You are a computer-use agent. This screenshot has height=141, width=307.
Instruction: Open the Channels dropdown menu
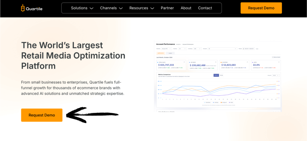(111, 8)
